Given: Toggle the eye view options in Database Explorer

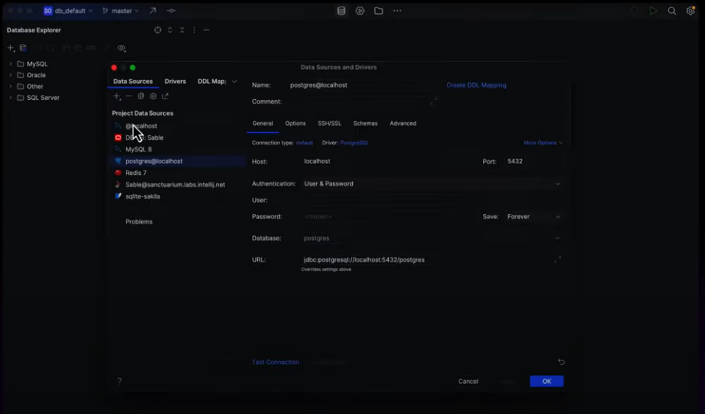Looking at the screenshot, I should pos(121,49).
